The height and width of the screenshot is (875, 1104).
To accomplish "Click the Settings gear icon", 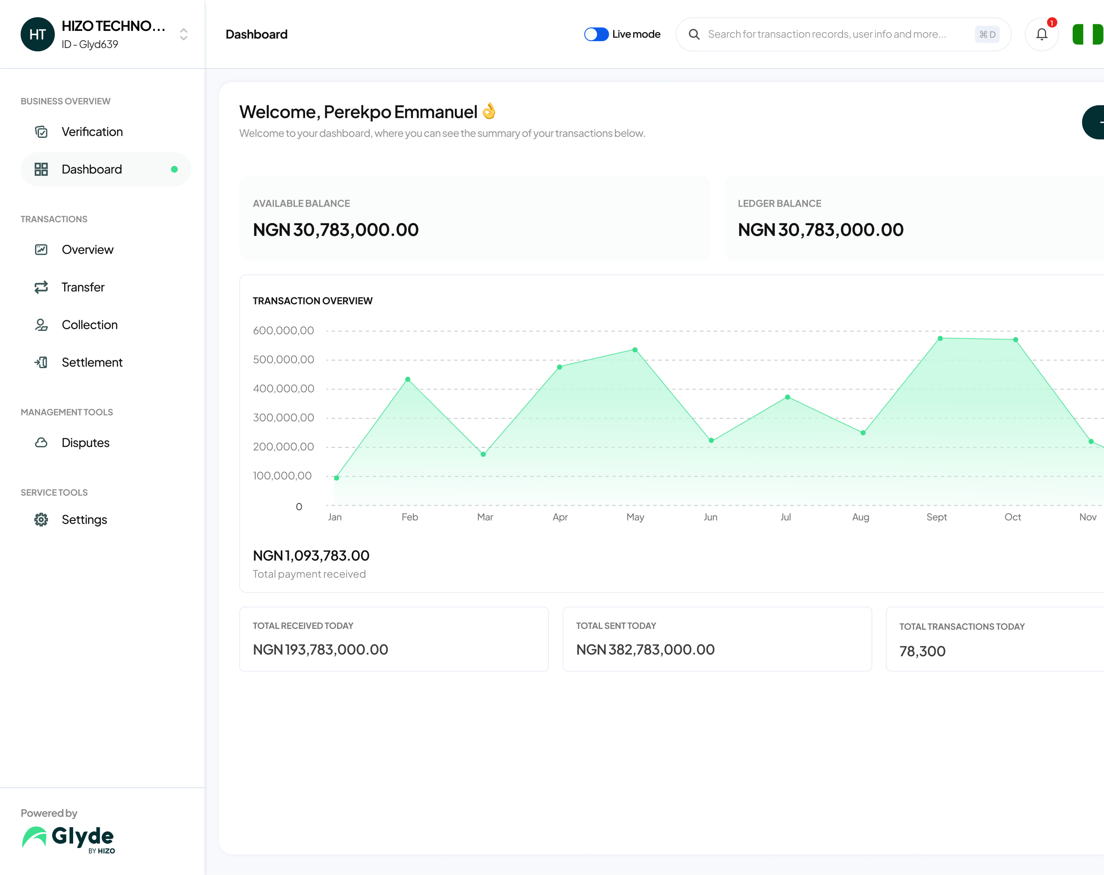I will pyautogui.click(x=41, y=519).
